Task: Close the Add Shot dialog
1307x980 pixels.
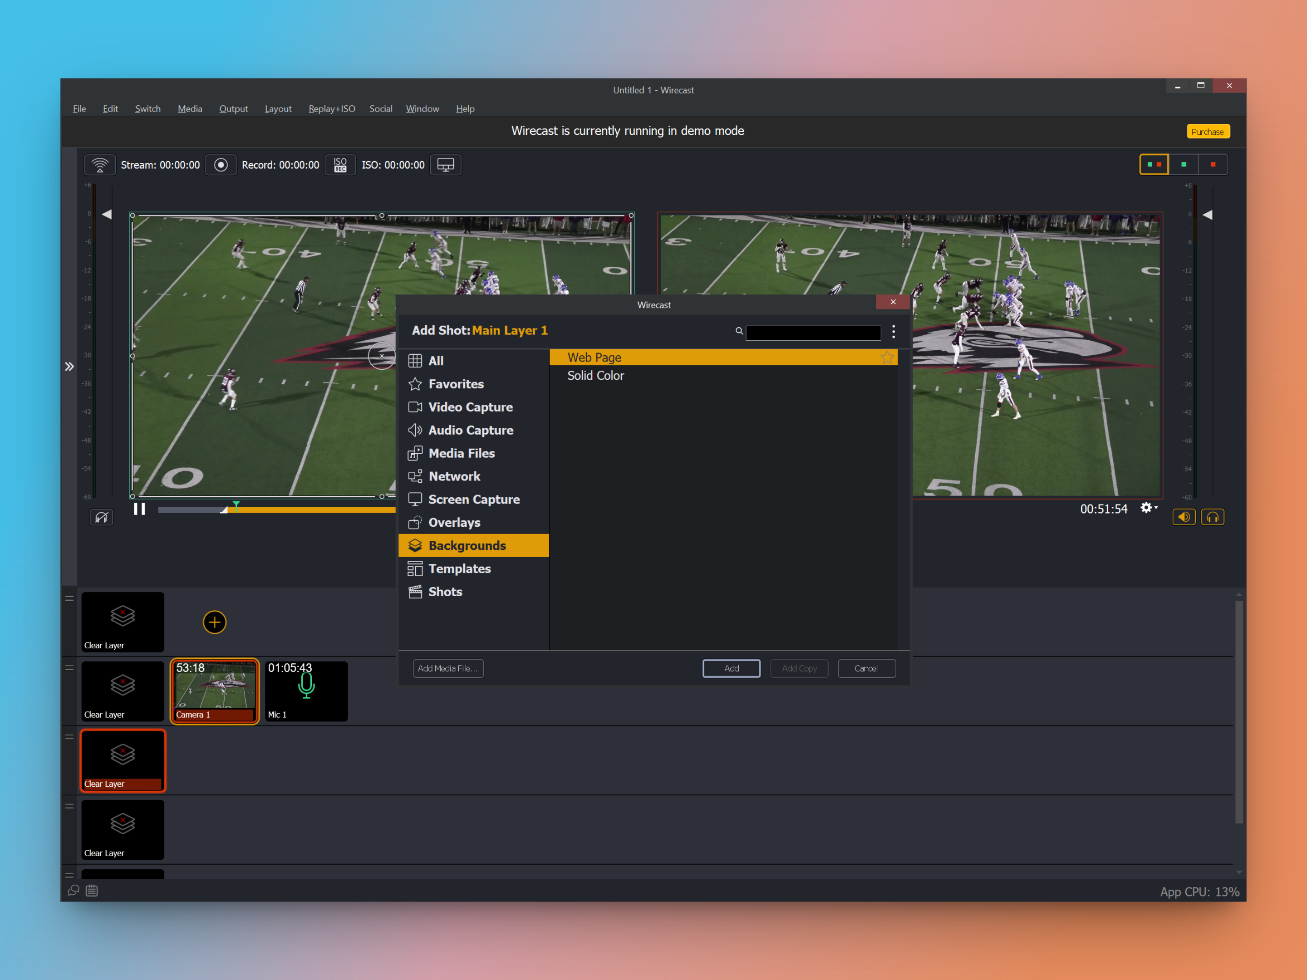Action: click(893, 302)
